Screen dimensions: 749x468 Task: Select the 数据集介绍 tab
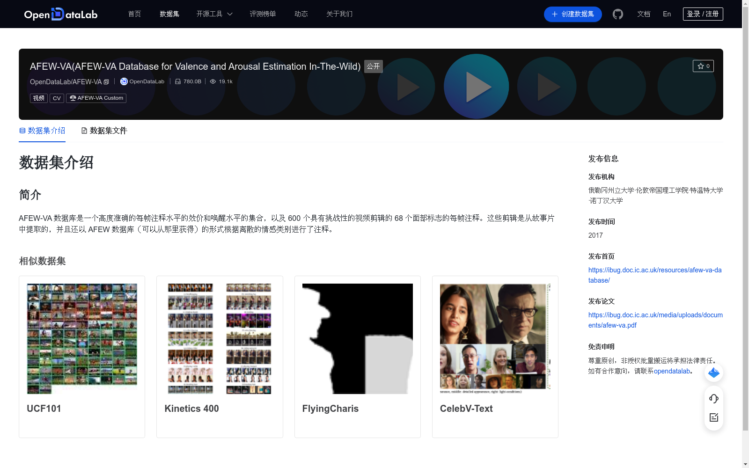42,131
